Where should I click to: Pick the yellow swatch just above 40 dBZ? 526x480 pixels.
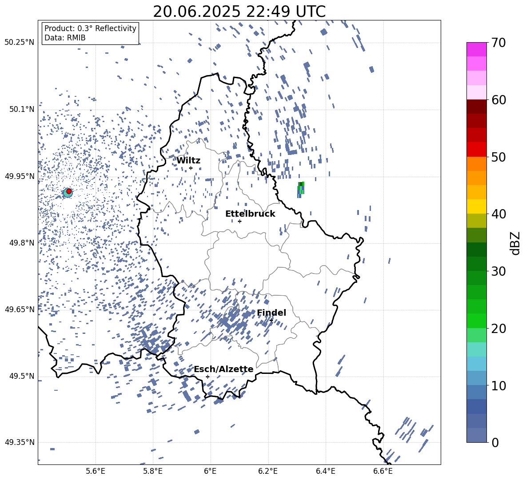pos(476,206)
